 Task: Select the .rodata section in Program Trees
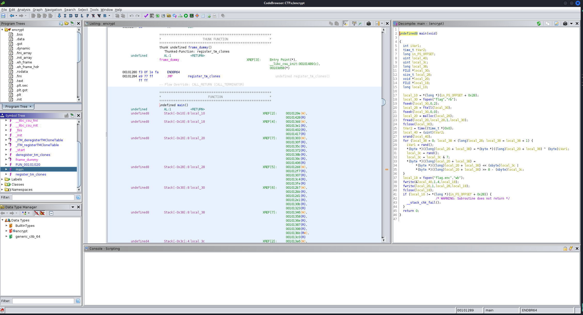tap(22, 71)
